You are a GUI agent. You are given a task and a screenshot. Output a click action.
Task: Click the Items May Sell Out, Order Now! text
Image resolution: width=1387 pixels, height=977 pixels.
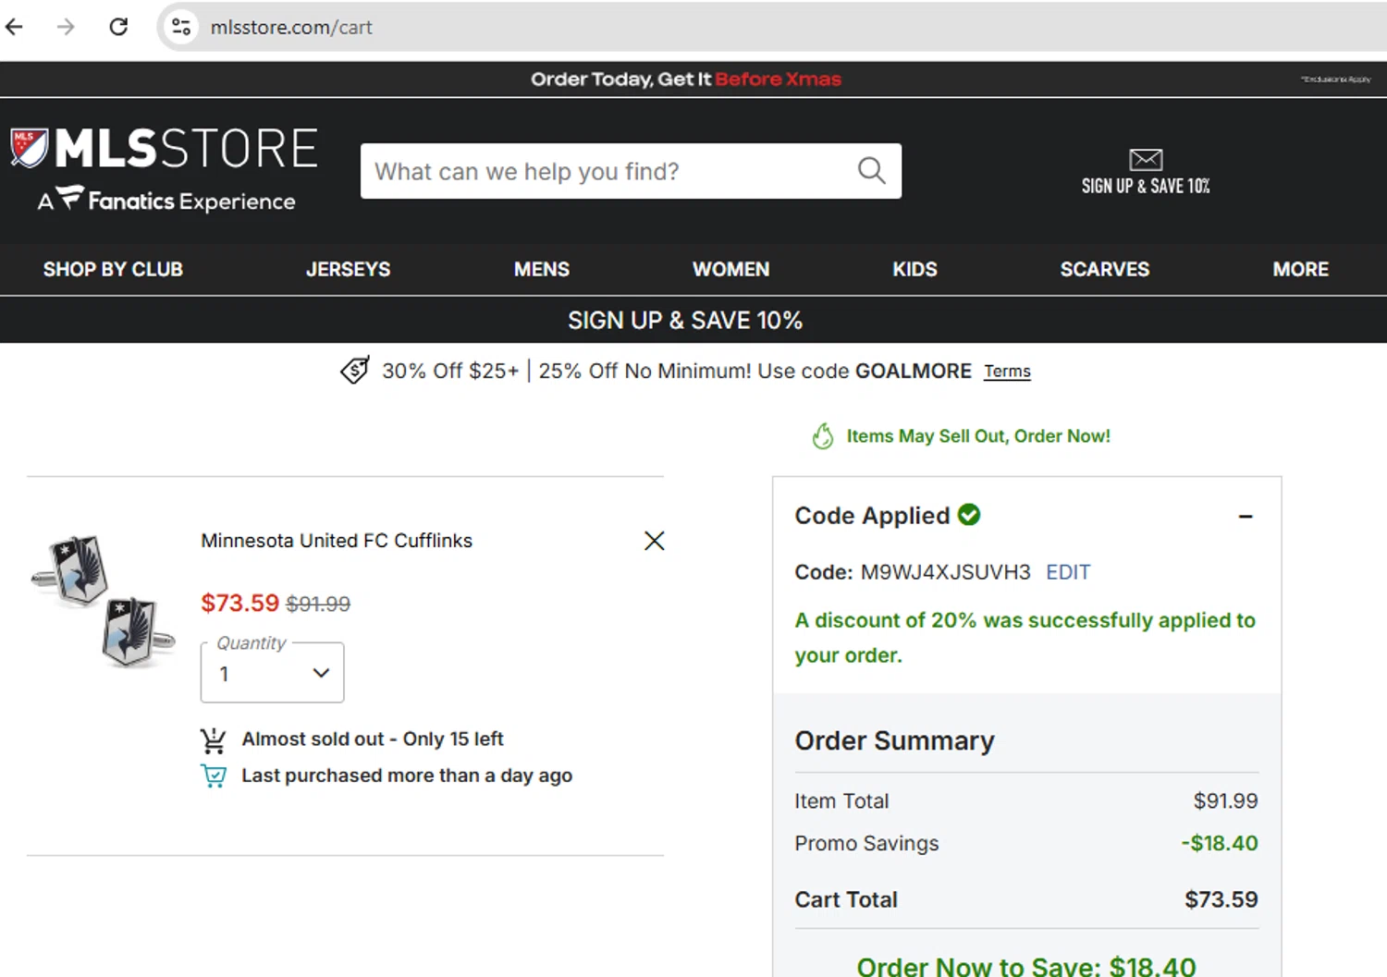pos(978,436)
